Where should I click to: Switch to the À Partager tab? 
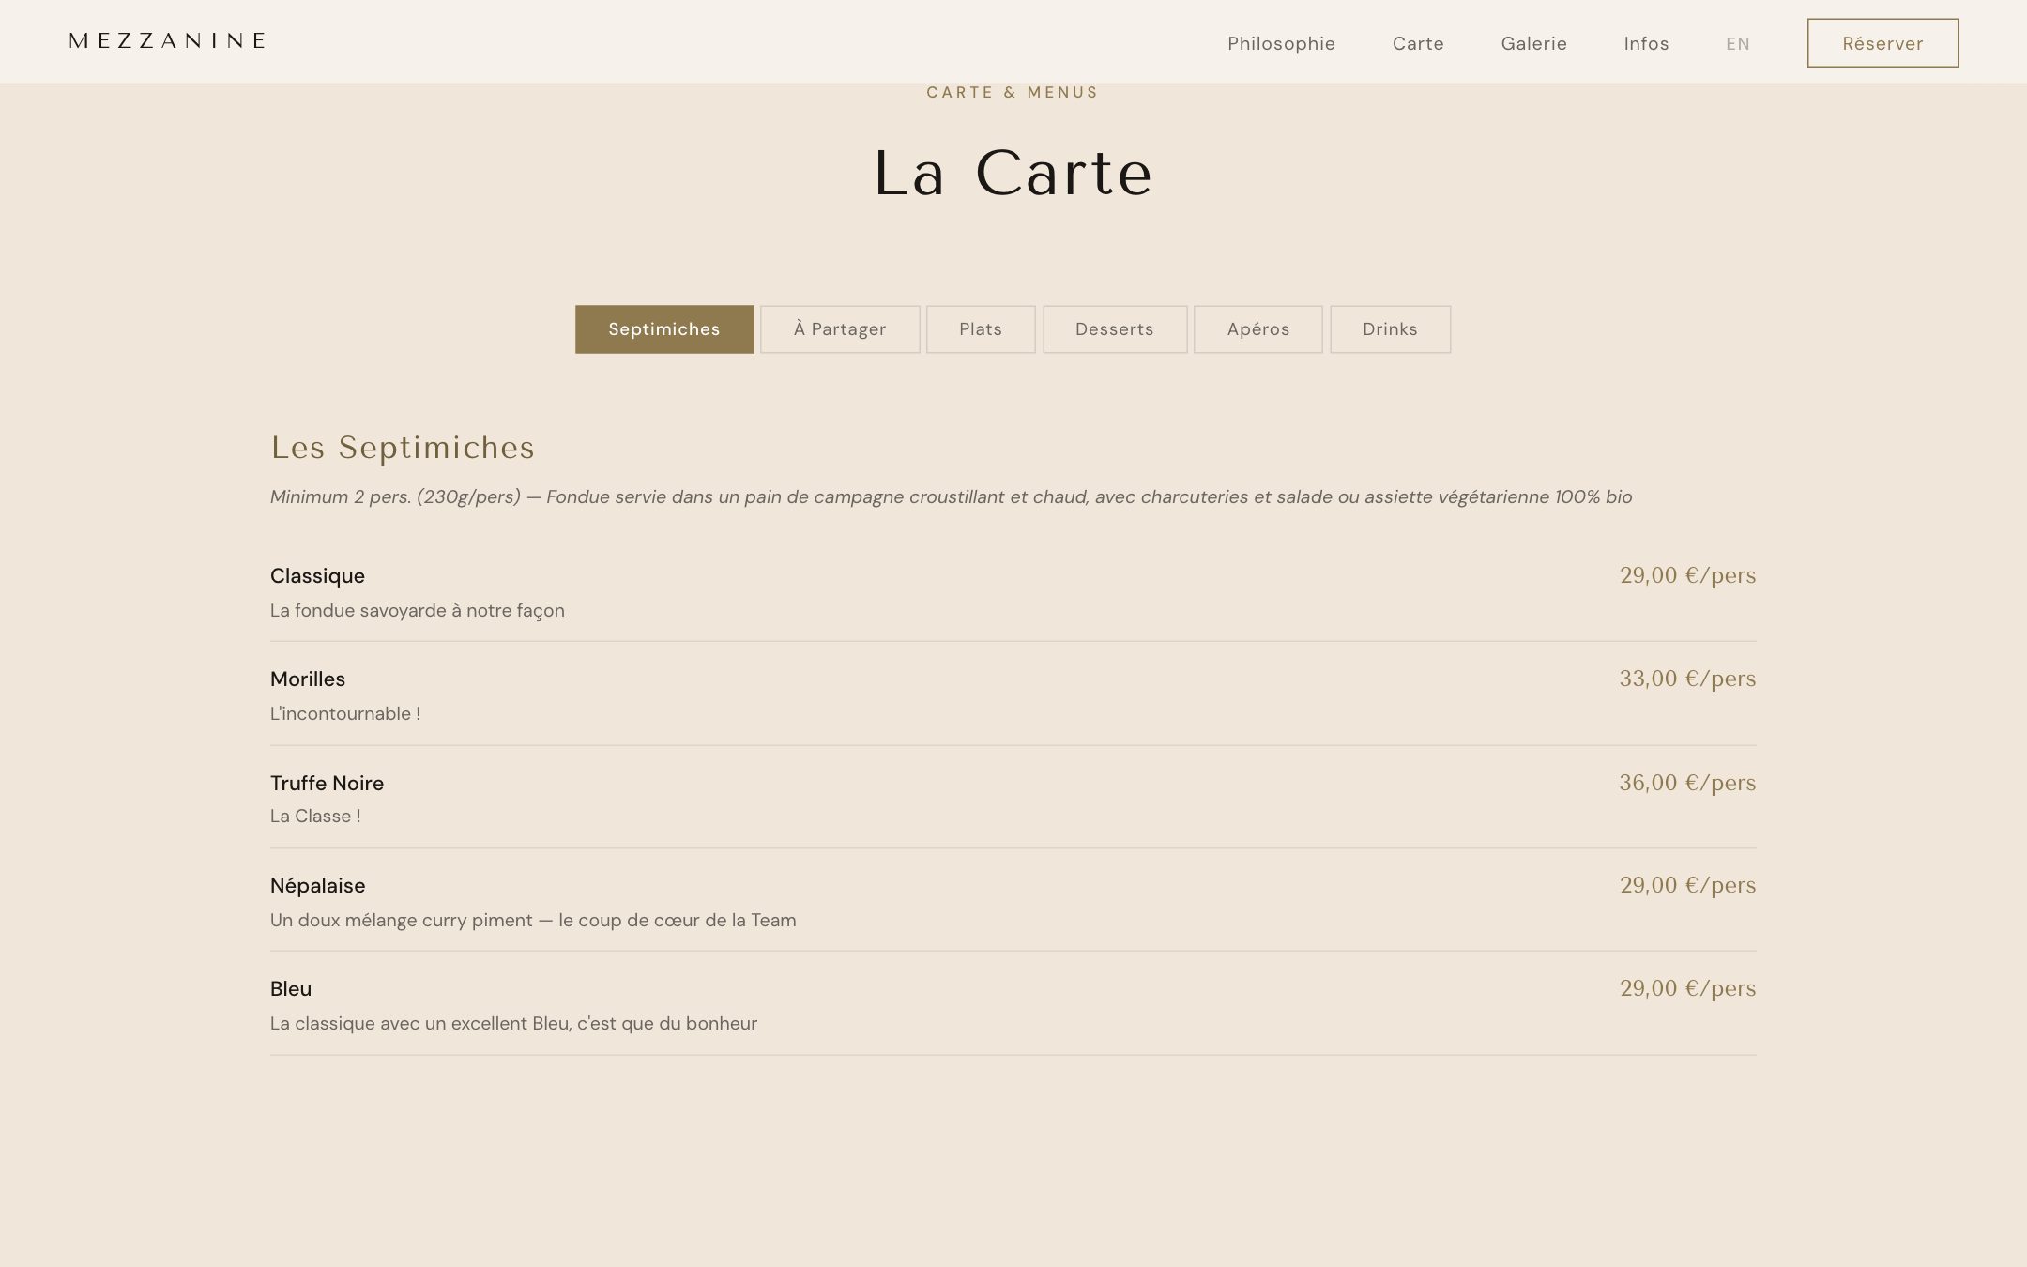pyautogui.click(x=840, y=329)
